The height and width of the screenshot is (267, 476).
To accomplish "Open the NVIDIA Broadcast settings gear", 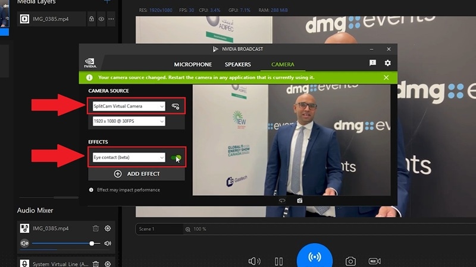I will (388, 63).
